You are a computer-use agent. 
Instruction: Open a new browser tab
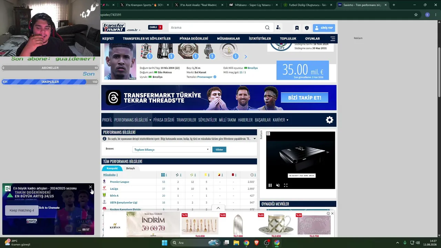pyautogui.click(x=394, y=5)
